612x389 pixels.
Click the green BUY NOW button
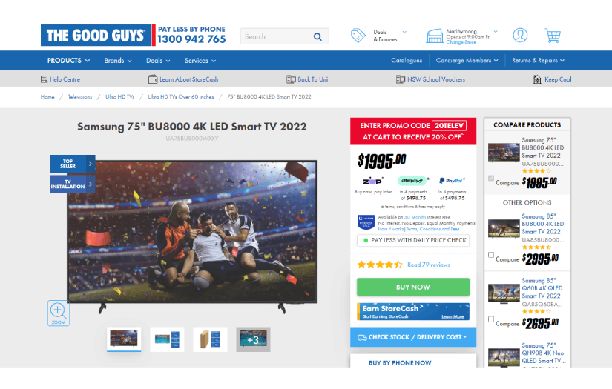pyautogui.click(x=413, y=287)
